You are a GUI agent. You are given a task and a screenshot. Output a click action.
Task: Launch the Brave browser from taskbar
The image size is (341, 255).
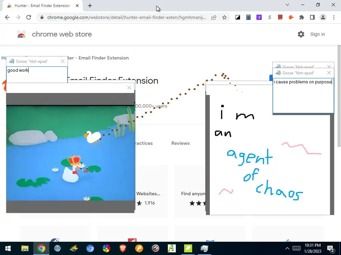(x=123, y=248)
